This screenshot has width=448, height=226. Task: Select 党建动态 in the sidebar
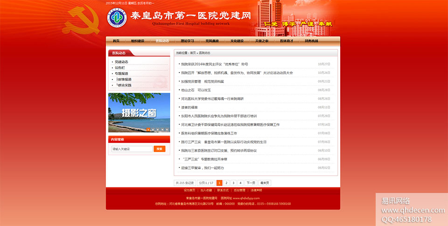point(121,62)
